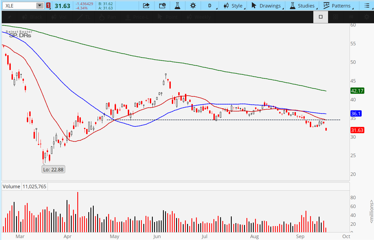Expand the XLE symbol dropdown arrow
Image resolution: width=374 pixels, height=240 pixels.
click(x=39, y=6)
